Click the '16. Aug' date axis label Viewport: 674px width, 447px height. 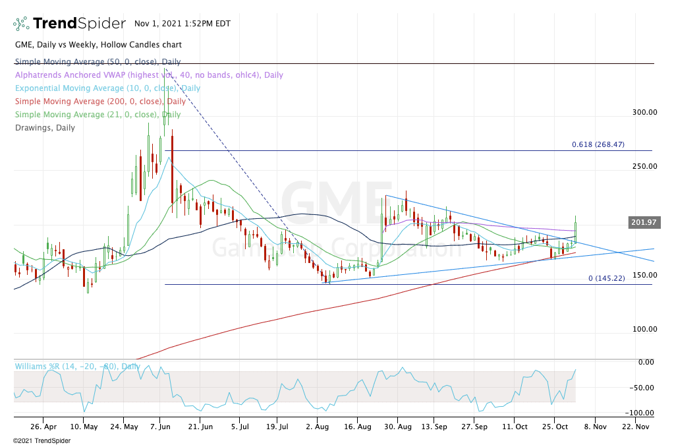(x=358, y=427)
